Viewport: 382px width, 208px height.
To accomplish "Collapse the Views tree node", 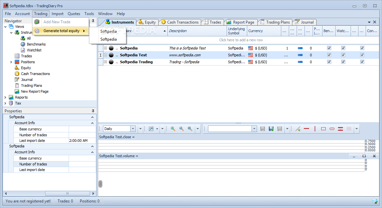I will tap(5, 27).
